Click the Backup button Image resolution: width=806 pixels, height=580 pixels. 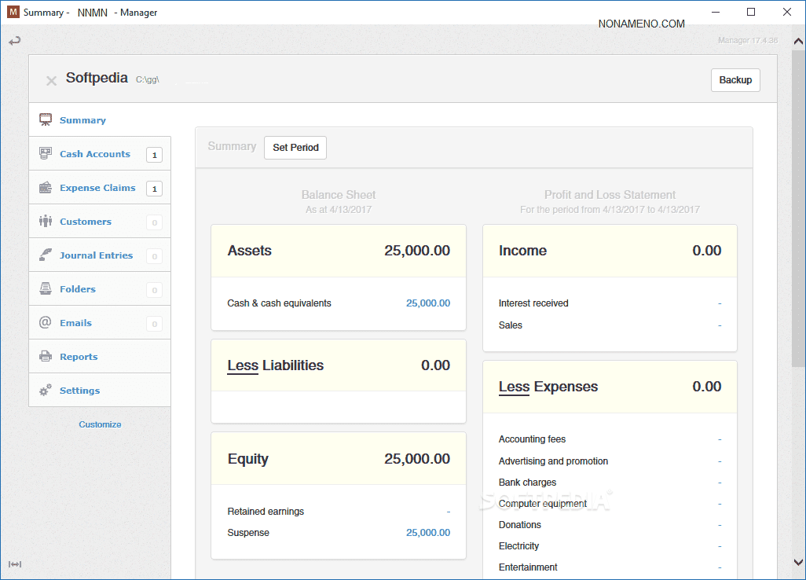point(735,80)
